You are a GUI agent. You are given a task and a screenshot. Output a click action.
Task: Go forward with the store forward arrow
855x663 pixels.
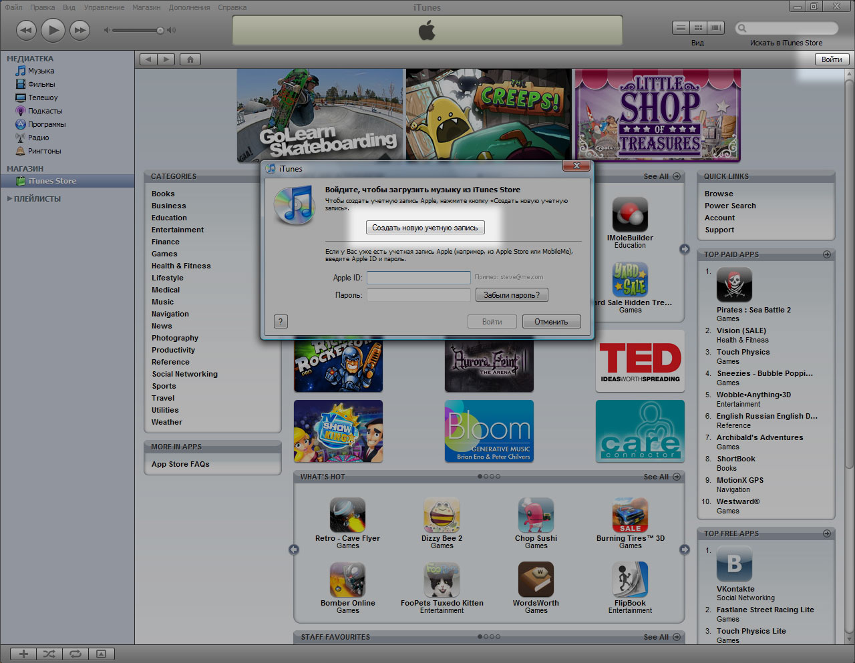pyautogui.click(x=166, y=59)
